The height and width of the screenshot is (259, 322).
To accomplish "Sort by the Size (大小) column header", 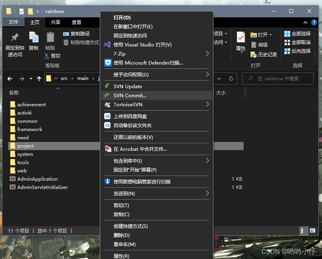I will (221, 93).
